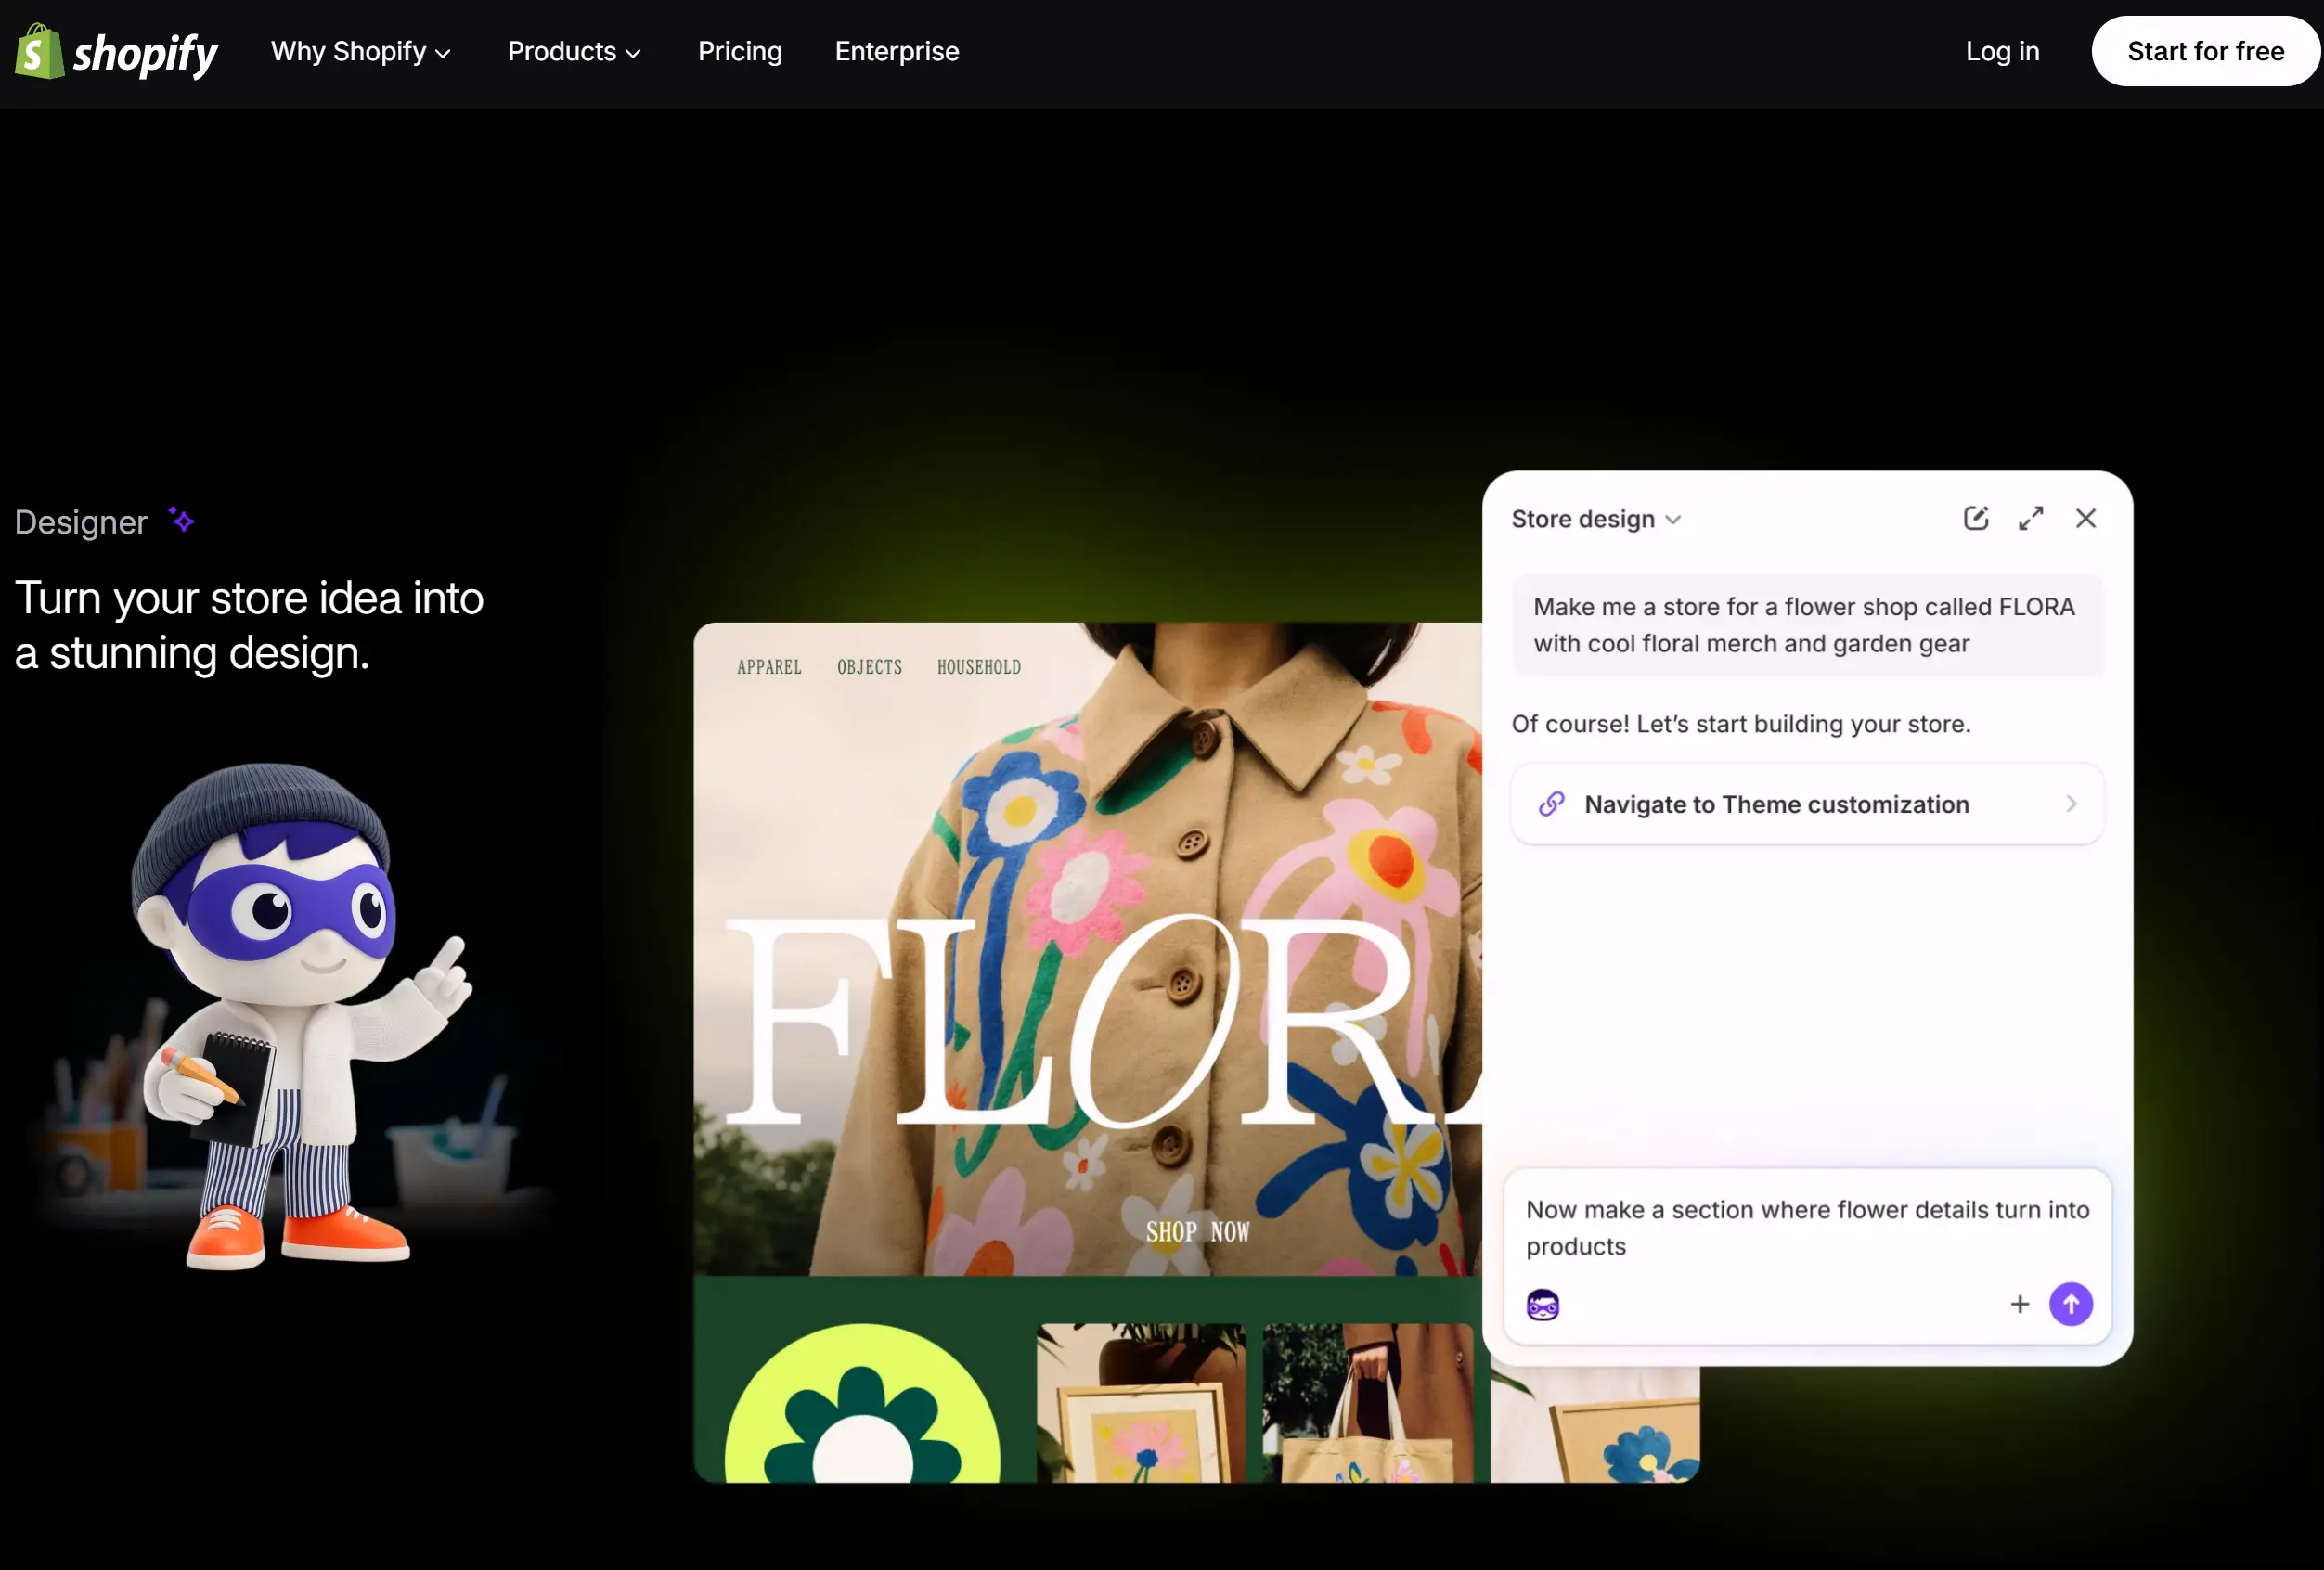The width and height of the screenshot is (2324, 1570).
Task: Click 'Of course! Let's start building' reply text
Action: point(1741,724)
